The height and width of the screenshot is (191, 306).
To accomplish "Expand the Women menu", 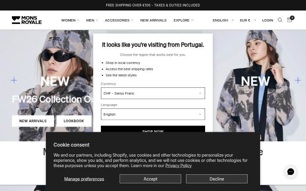I will coord(70,20).
